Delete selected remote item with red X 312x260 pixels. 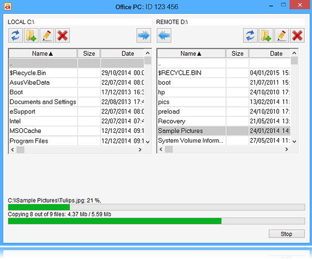[297, 36]
